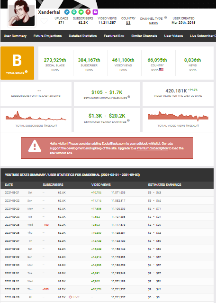Viewport: 216px width, 303px height.
Task: Click the US flag beside Country Rank
Action: [x=162, y=69]
